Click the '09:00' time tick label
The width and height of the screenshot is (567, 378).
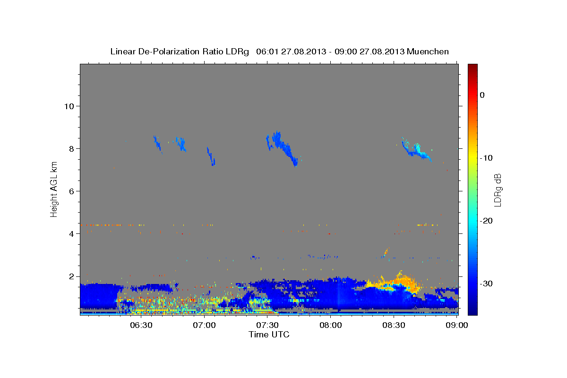[457, 325]
